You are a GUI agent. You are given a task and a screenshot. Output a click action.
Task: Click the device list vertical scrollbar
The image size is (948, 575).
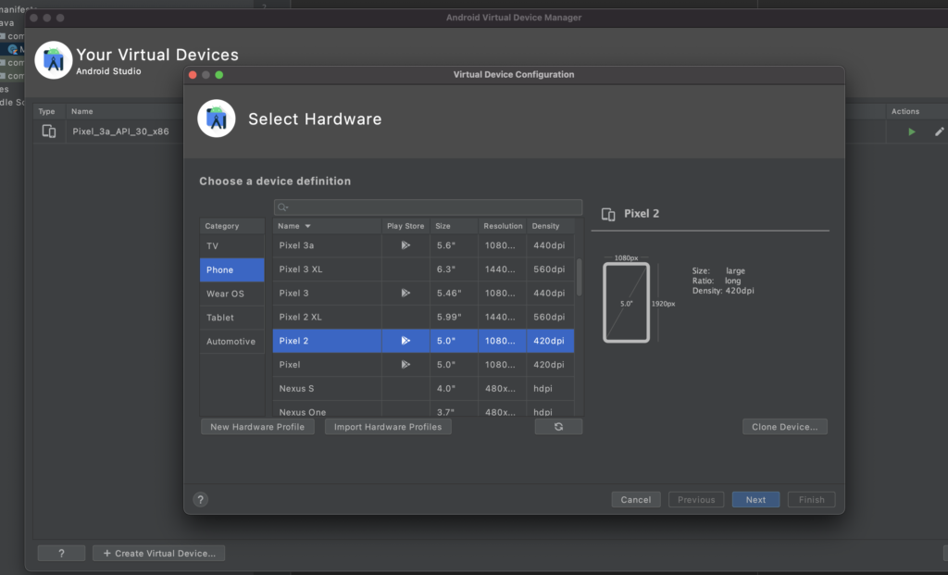(x=580, y=278)
